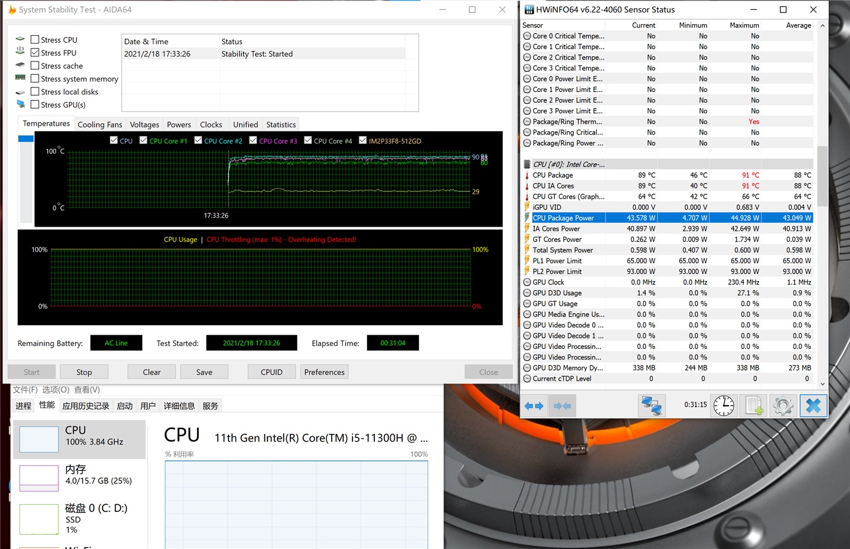Click HWiNFO blue X close sensors icon
Screen dimensions: 850x549
813,406
